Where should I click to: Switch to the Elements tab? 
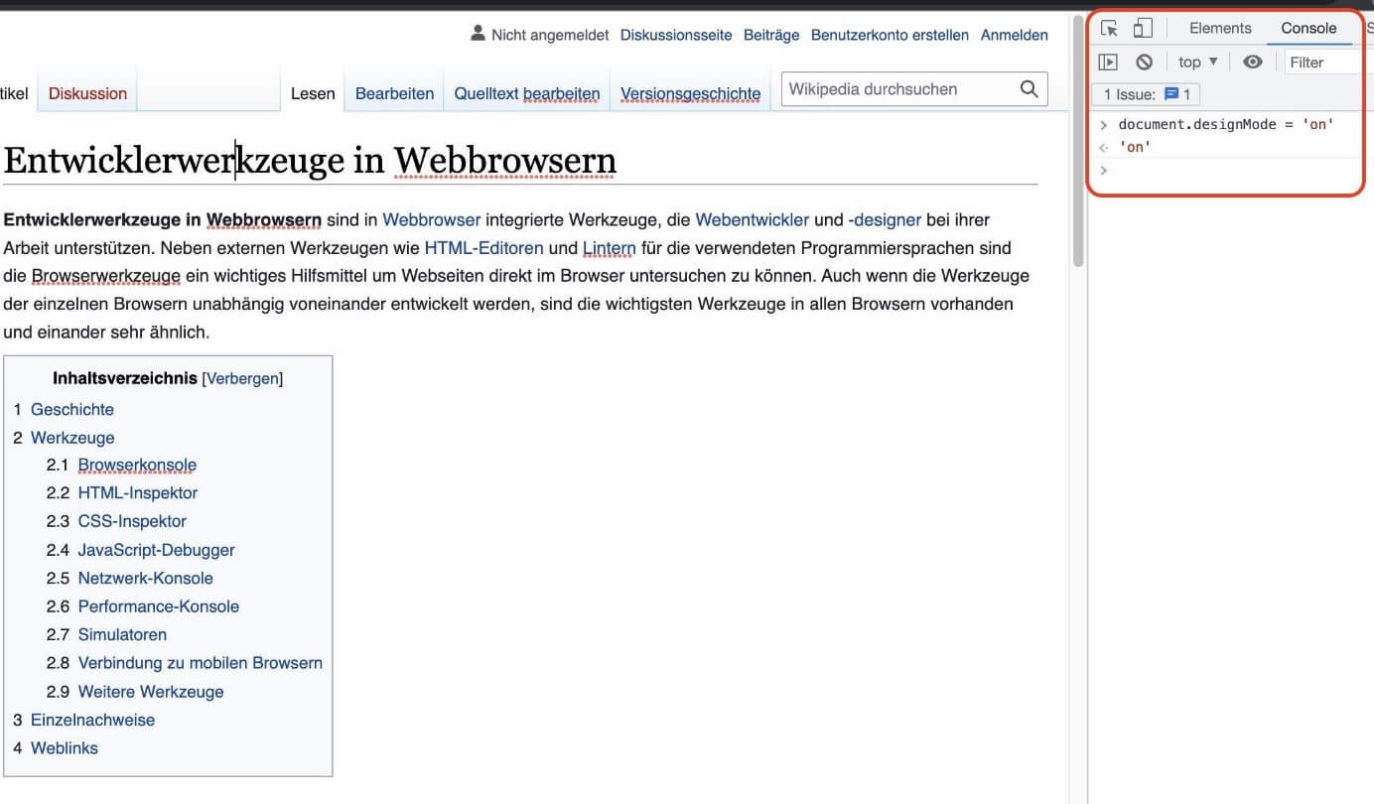[1220, 28]
